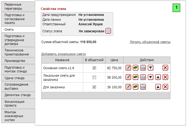Switch to 'Техническое проектирование' stage

click(x=17, y=52)
